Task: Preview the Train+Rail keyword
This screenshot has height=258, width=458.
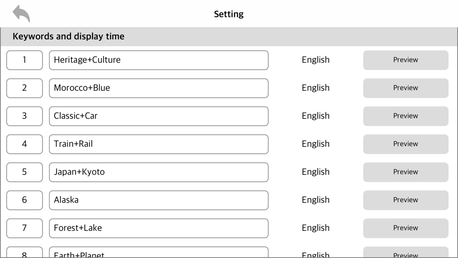Action: 405,144
